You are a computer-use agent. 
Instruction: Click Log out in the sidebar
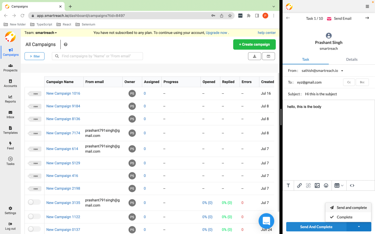[11, 226]
